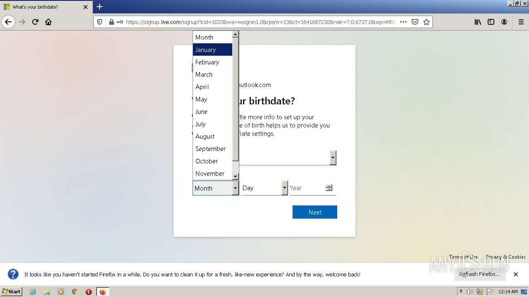Open the Firefox hamburger menu

click(521, 22)
